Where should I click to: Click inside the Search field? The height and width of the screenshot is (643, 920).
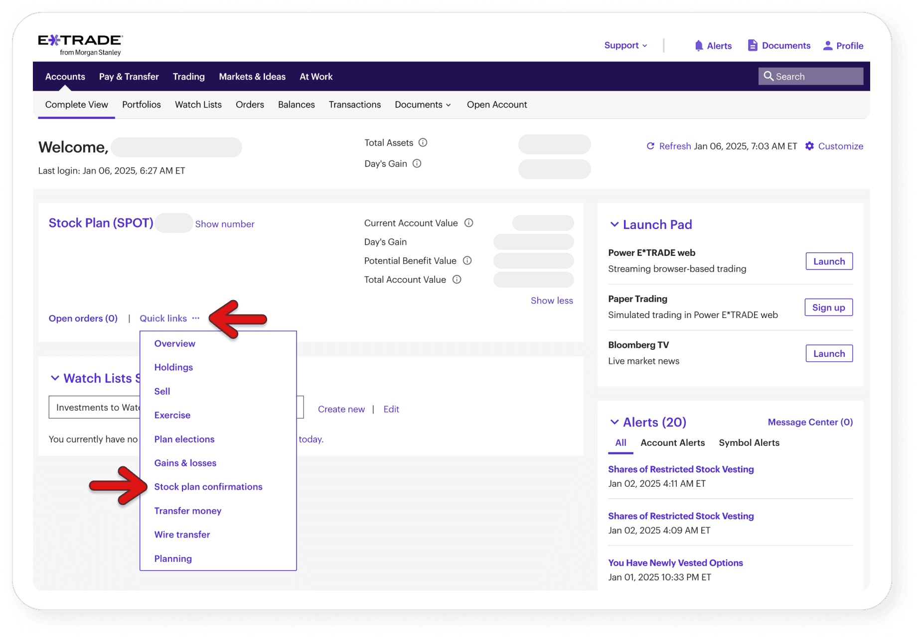(x=811, y=76)
